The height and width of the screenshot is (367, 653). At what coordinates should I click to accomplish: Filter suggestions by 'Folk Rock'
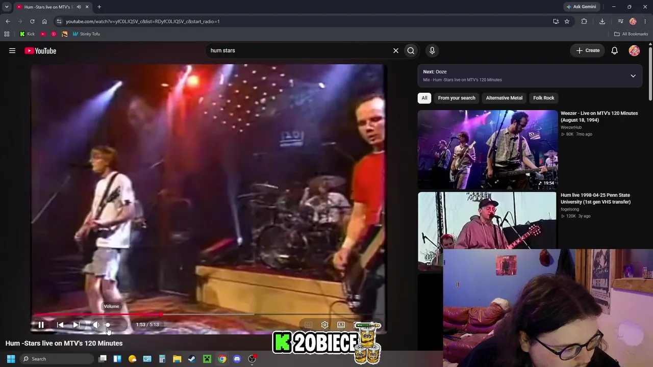click(544, 98)
